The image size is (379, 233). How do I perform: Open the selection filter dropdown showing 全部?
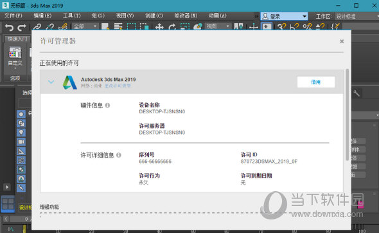pyautogui.click(x=85, y=26)
